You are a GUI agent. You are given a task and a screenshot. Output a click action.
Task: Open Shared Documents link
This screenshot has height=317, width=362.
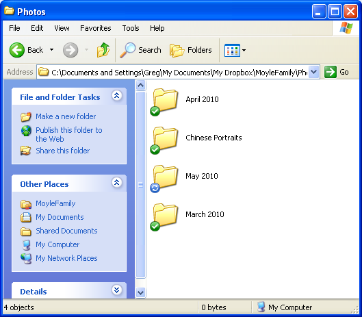point(66,231)
